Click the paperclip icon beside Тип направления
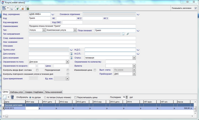199x120 pixels. point(128,34)
